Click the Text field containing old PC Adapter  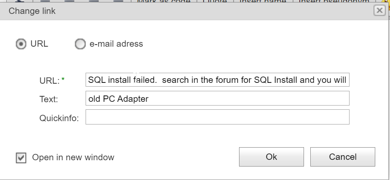[217, 99]
